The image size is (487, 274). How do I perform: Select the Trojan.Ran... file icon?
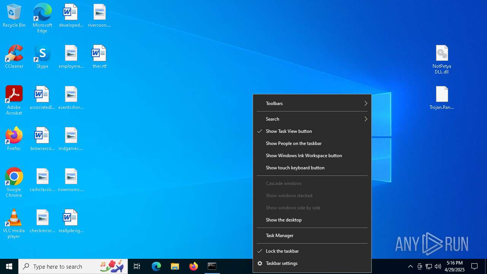(x=442, y=98)
